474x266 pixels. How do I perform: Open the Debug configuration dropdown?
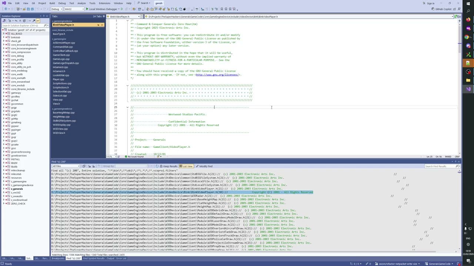click(x=56, y=9)
